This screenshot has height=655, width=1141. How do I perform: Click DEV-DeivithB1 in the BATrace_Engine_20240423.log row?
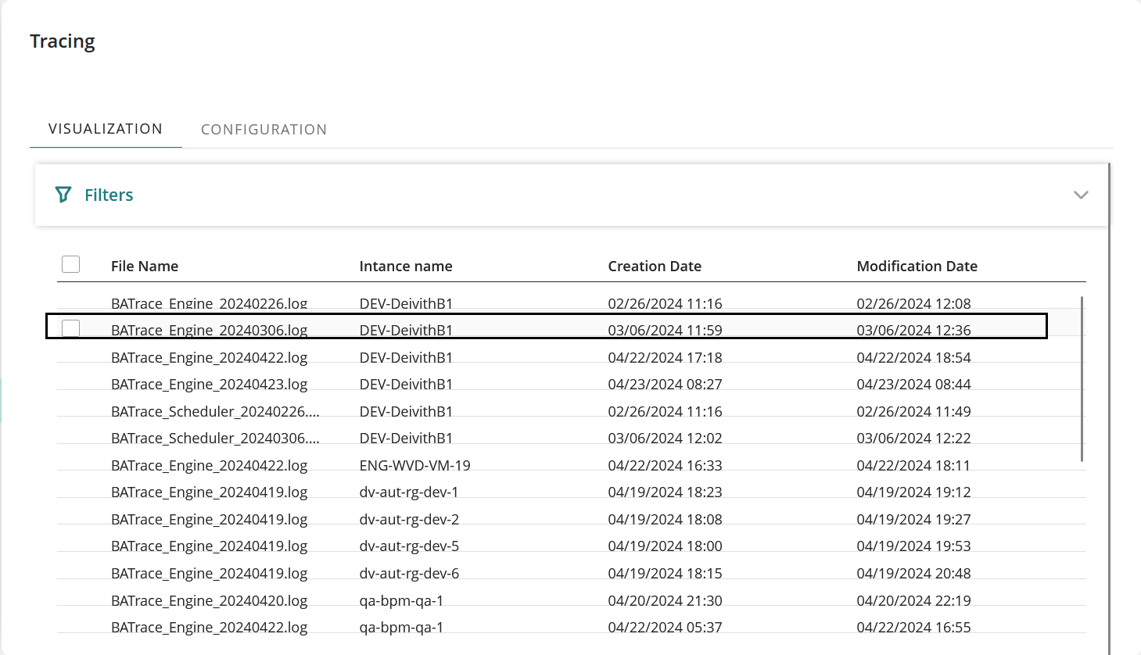point(406,384)
